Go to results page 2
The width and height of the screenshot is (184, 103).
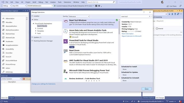pyautogui.click(x=89, y=81)
